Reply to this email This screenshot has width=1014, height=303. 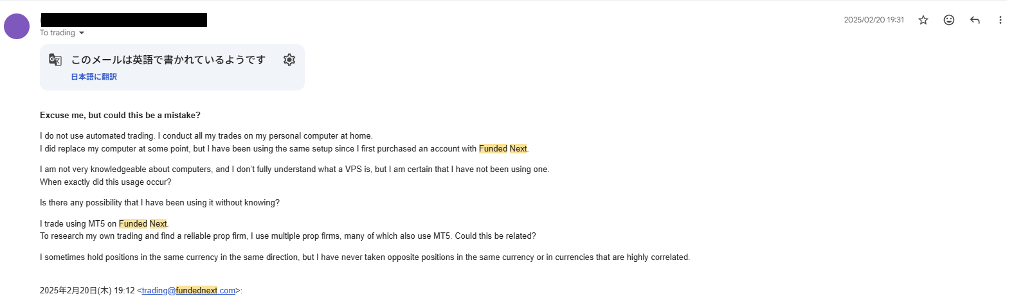pyautogui.click(x=975, y=20)
